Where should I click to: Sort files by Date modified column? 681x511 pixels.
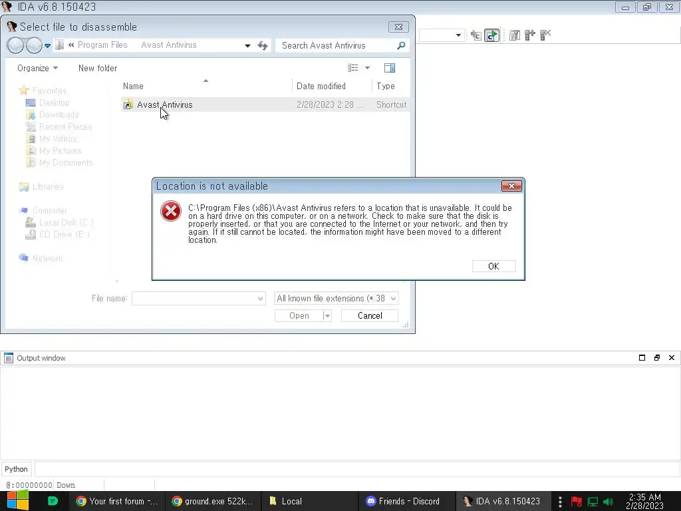pos(321,86)
